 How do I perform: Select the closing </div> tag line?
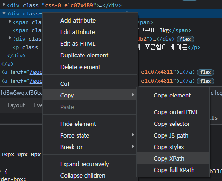click(16, 56)
